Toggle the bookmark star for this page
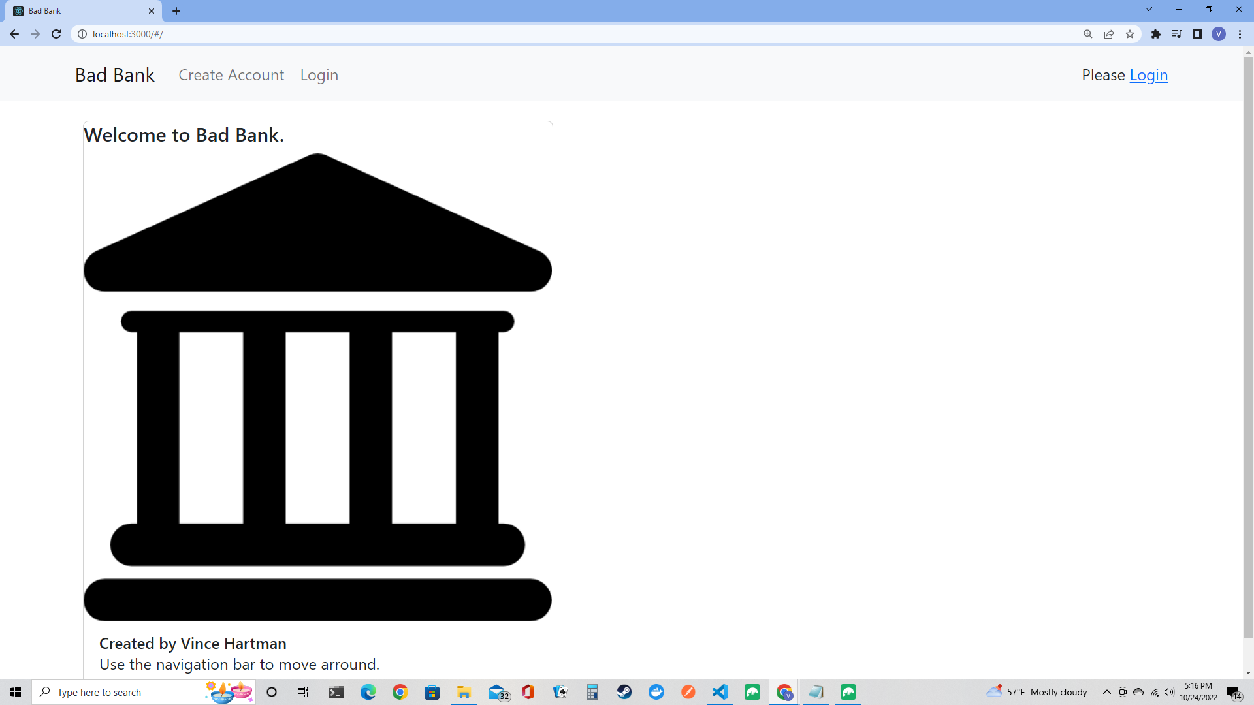The width and height of the screenshot is (1254, 705). (x=1130, y=34)
